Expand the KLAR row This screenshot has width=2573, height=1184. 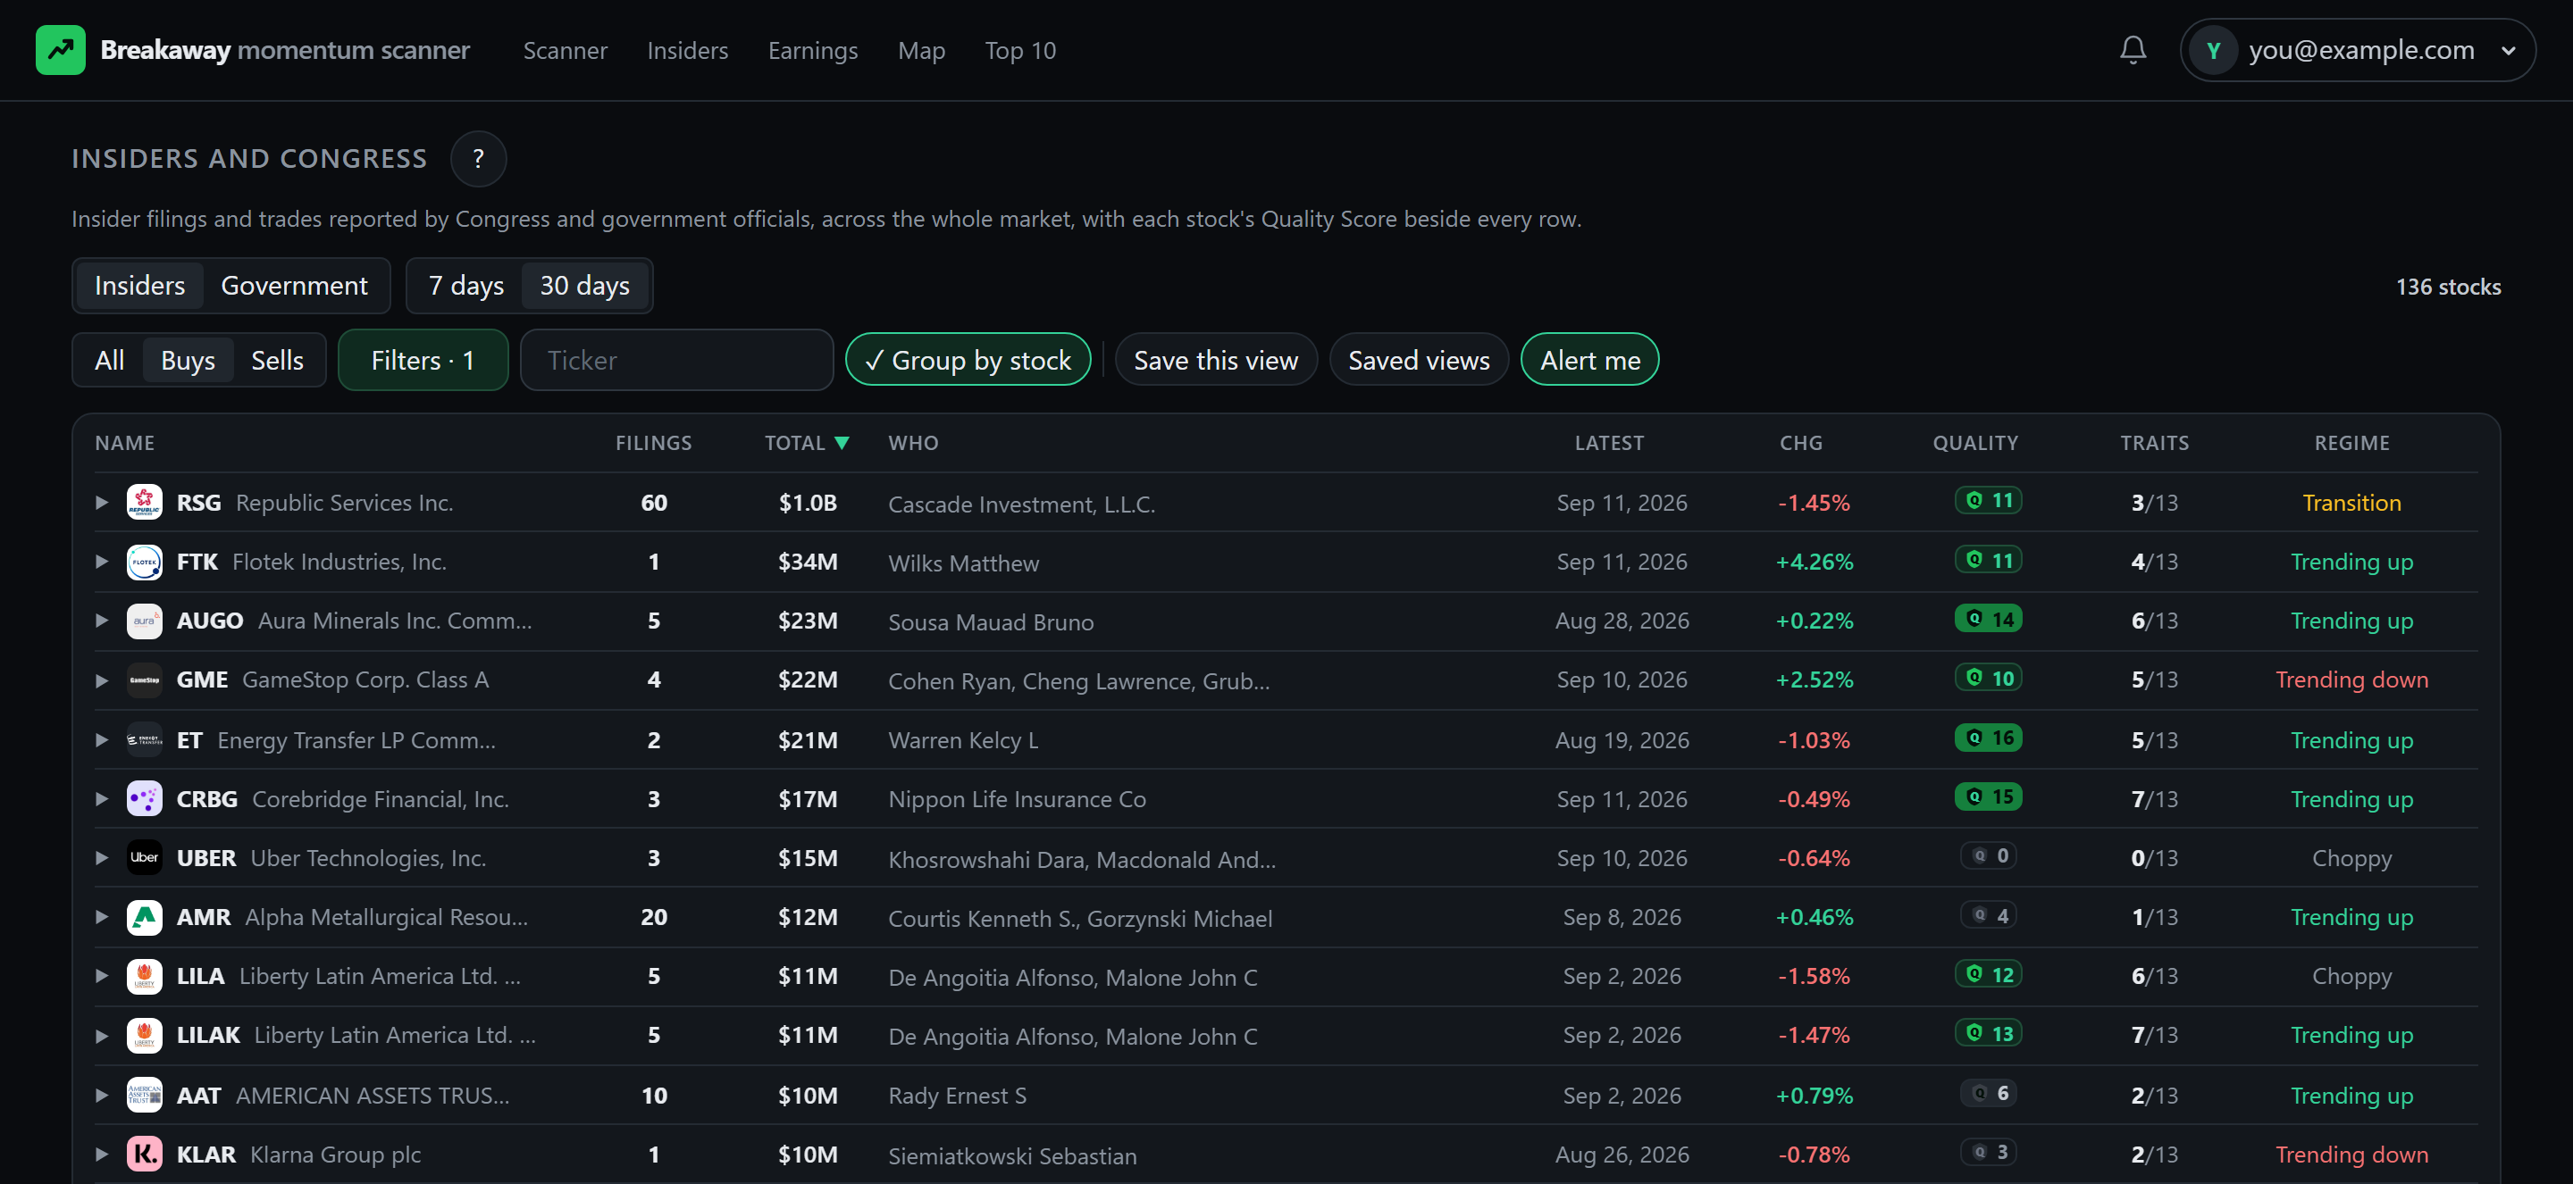tap(101, 1154)
